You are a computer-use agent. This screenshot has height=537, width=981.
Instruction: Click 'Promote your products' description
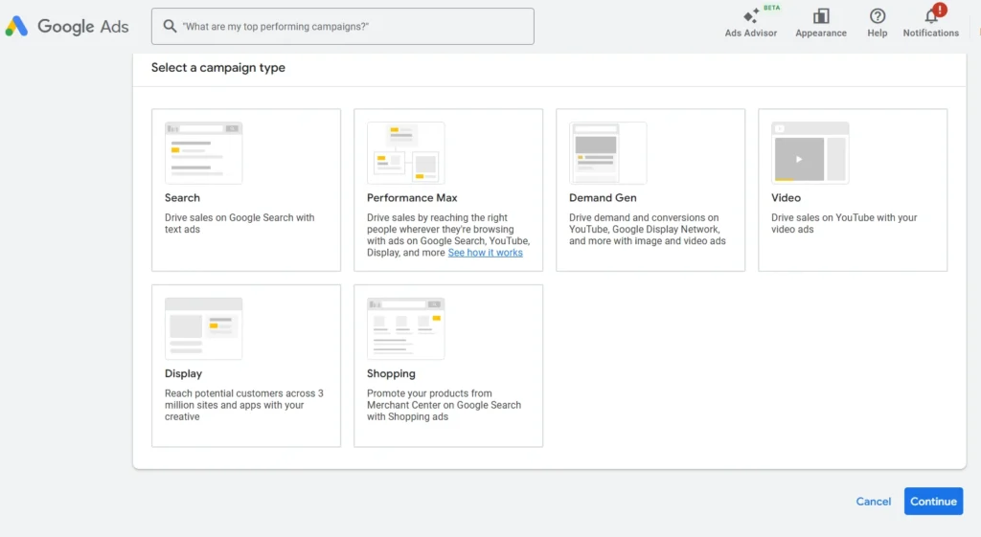pyautogui.click(x=444, y=405)
